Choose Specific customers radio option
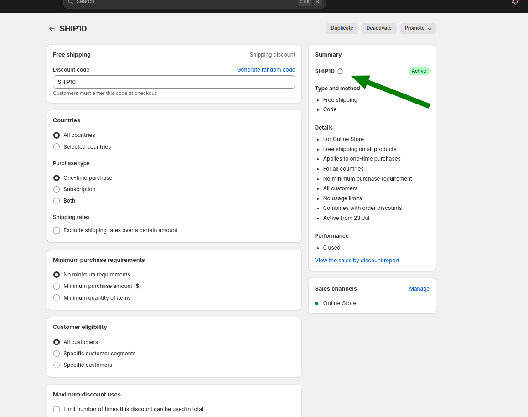Viewport: 528px width, 417px height. 57,365
